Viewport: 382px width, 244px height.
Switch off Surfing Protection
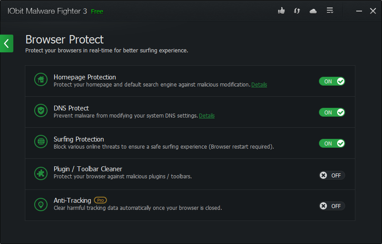click(x=332, y=144)
